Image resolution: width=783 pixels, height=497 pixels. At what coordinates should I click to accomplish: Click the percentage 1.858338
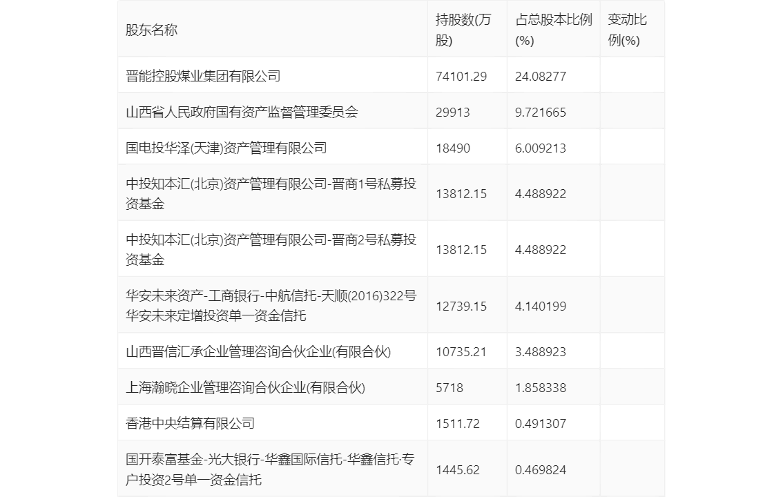(x=541, y=388)
